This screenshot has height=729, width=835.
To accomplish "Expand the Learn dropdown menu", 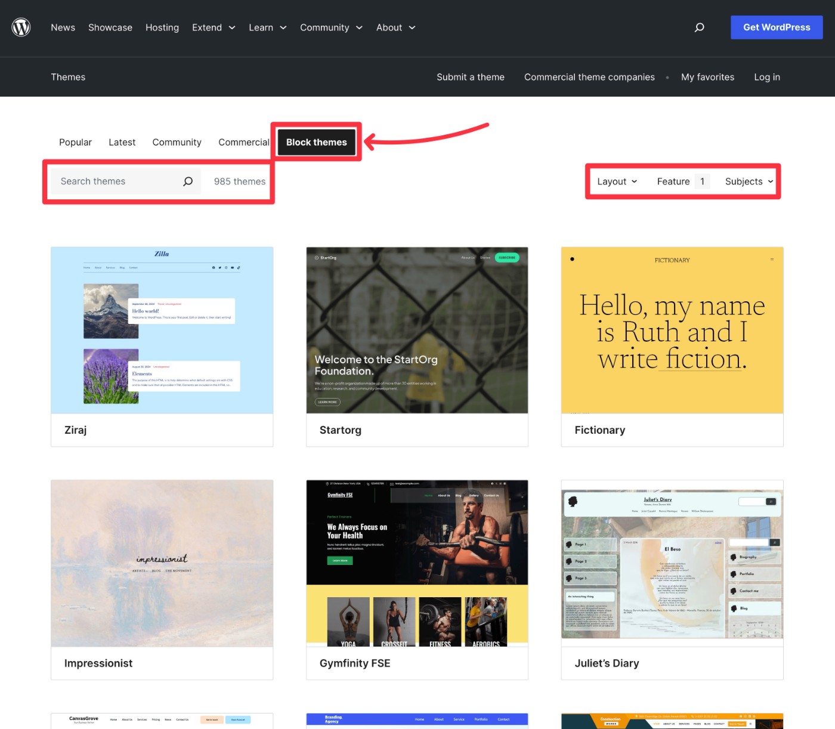I will [268, 27].
